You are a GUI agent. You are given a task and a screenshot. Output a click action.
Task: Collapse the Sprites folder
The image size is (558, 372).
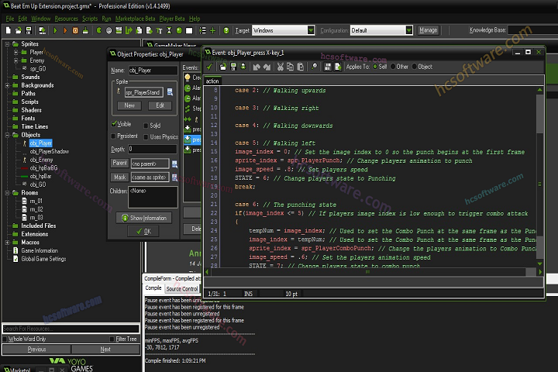pyautogui.click(x=7, y=43)
